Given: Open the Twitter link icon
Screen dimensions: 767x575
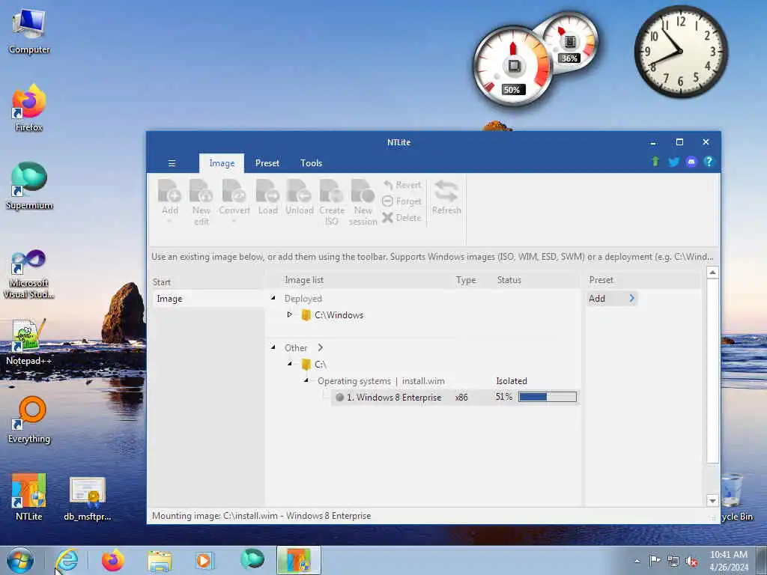Looking at the screenshot, I should (x=673, y=162).
